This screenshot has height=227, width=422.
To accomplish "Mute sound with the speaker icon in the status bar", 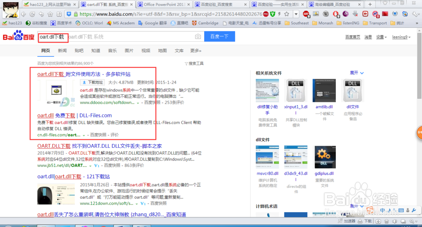I will pyautogui.click(x=395, y=222).
